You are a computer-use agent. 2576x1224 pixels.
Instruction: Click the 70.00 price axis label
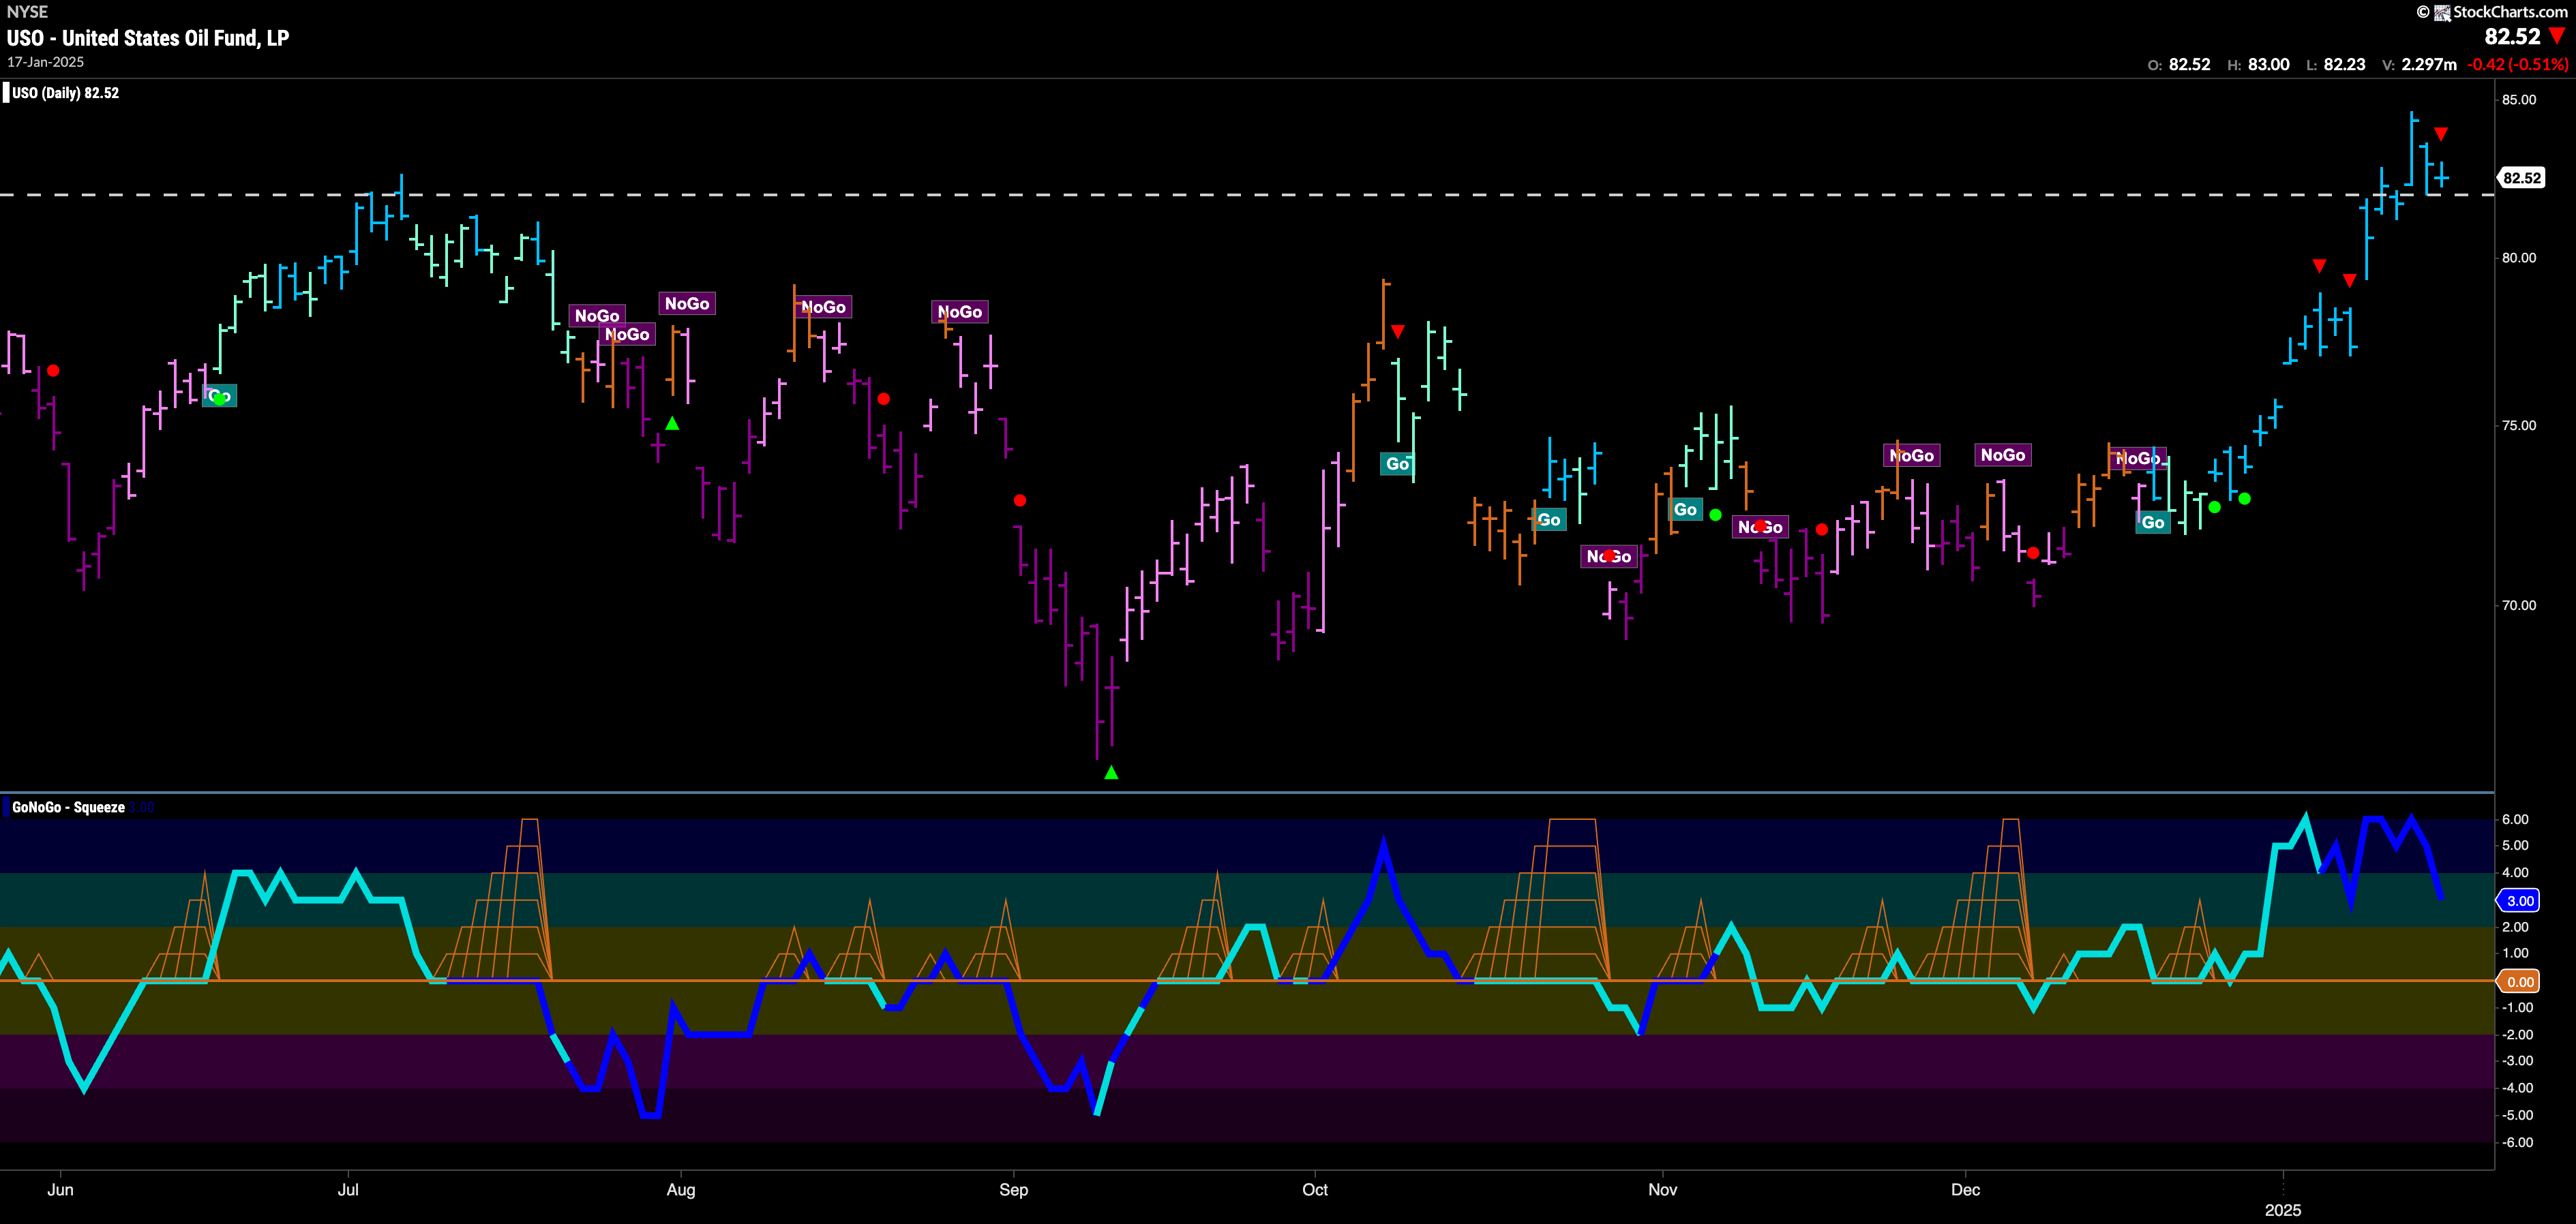tap(2519, 605)
